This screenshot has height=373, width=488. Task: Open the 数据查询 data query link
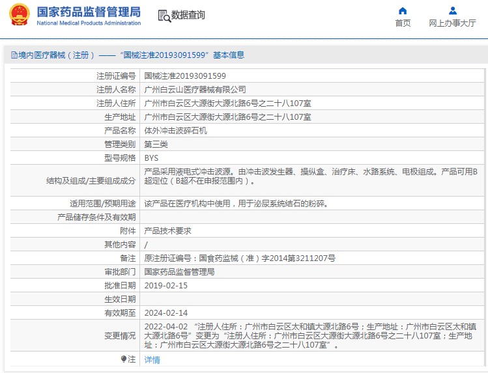[188, 15]
